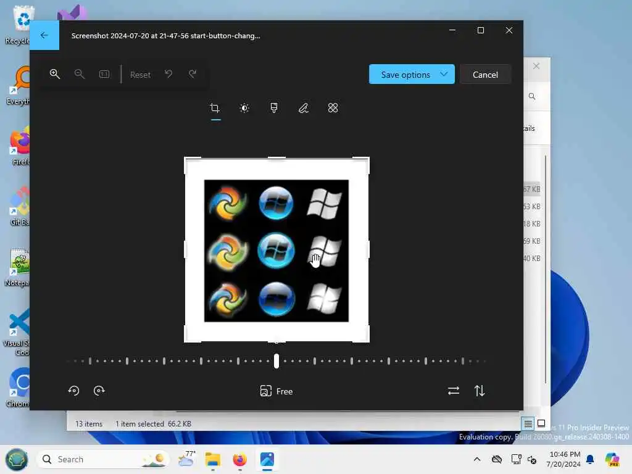Expand the Save options dropdown arrow
This screenshot has height=474, width=632.
[444, 74]
